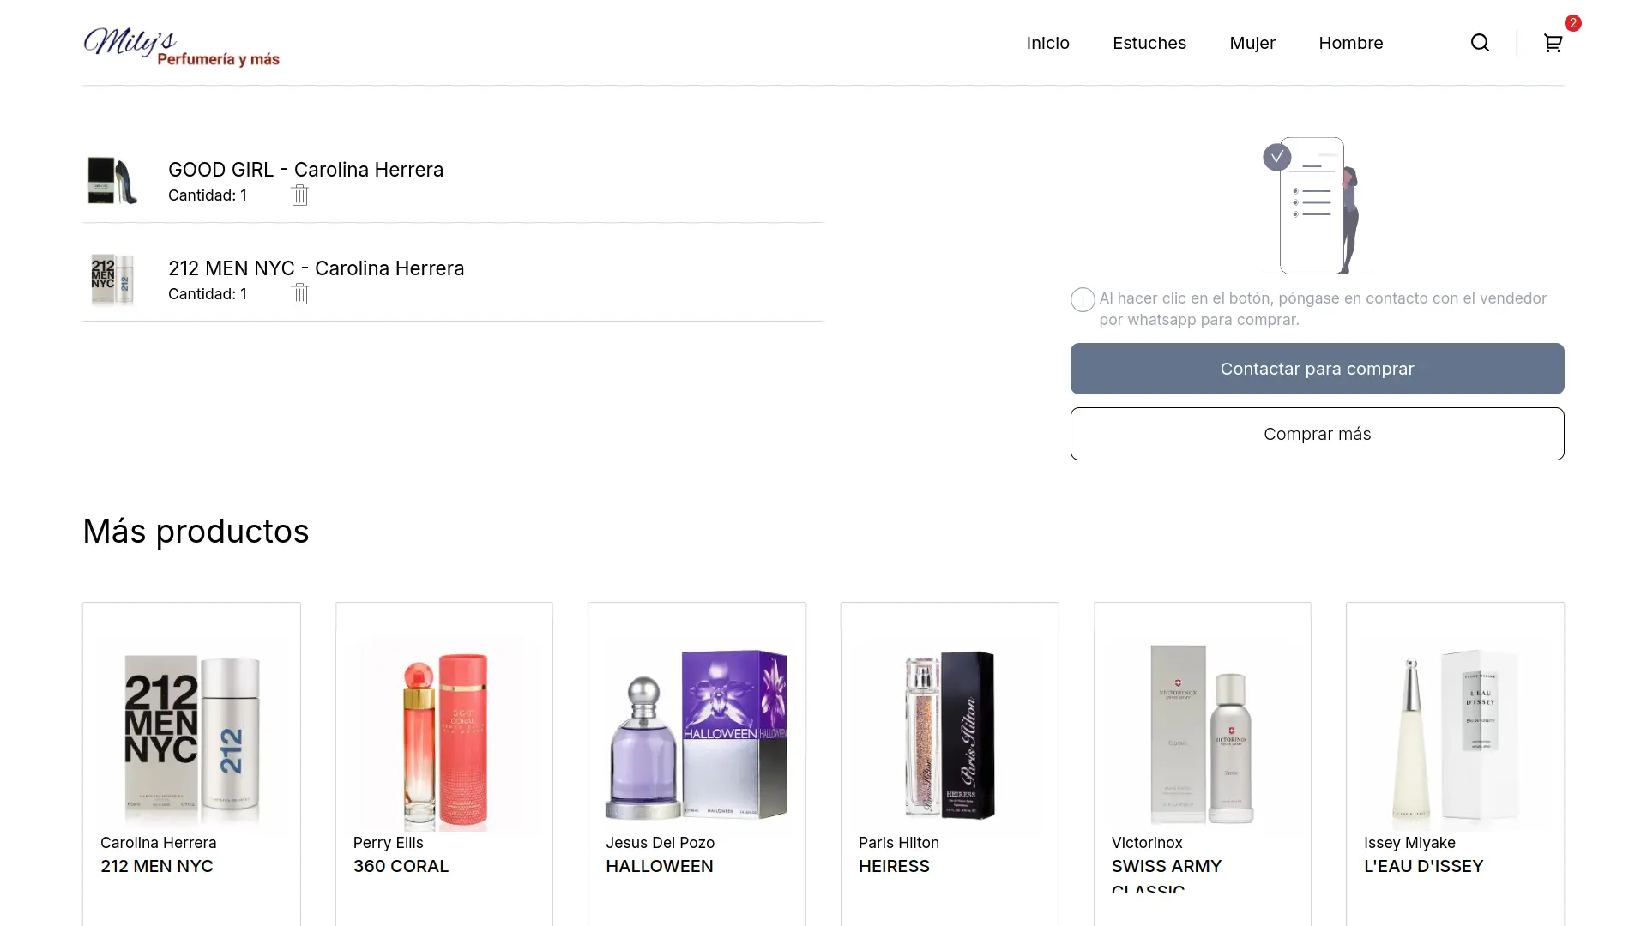Remove 212 MEN NYC via trash icon
This screenshot has width=1647, height=926.
pos(299,293)
